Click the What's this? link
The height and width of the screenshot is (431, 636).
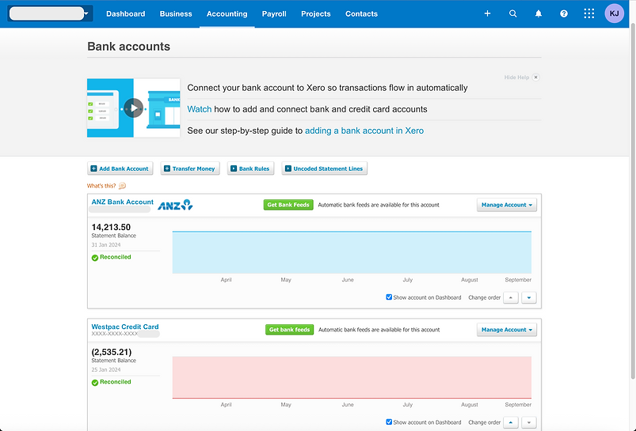(x=101, y=186)
